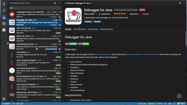Open the Manage gear in activity bar

(x=4, y=99)
